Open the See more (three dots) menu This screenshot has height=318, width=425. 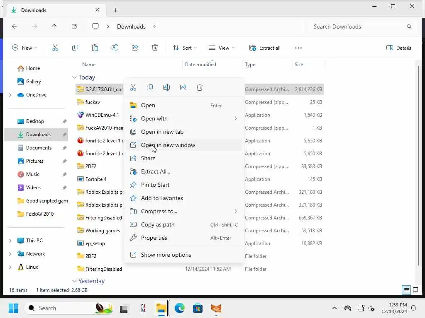[x=298, y=48]
